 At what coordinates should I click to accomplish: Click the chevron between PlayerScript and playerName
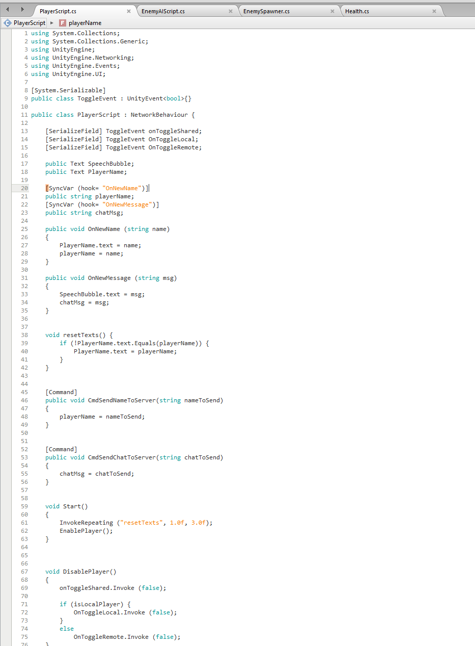tap(52, 22)
